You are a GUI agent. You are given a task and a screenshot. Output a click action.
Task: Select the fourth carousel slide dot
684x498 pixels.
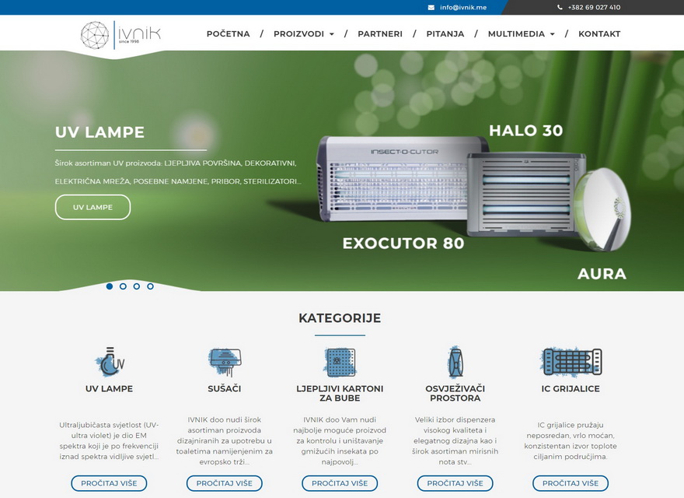coord(150,286)
